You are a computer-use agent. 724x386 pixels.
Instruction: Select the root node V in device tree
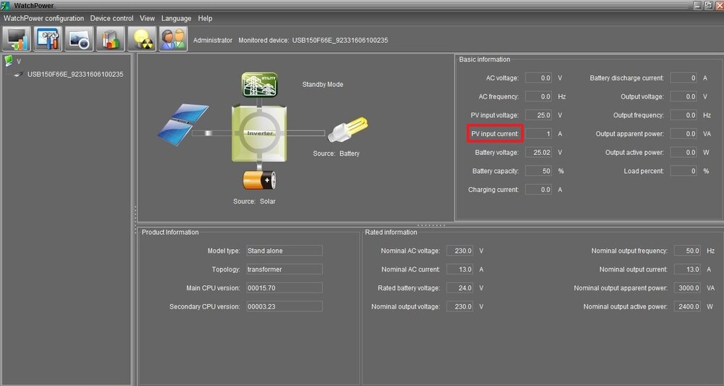19,62
